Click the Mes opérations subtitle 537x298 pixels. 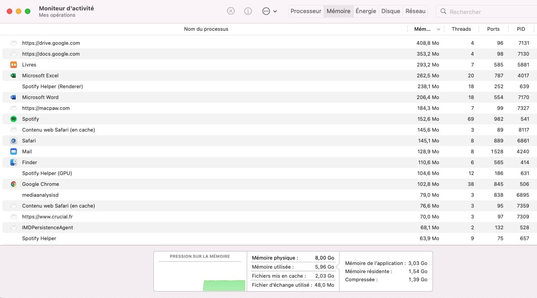coord(57,15)
